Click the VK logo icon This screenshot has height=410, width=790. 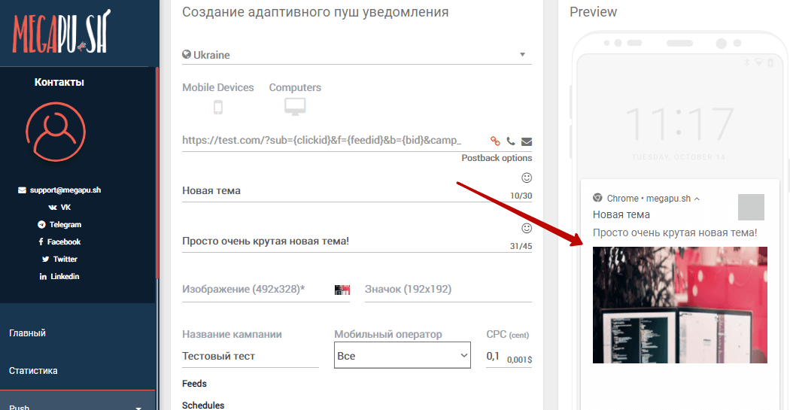tap(53, 207)
